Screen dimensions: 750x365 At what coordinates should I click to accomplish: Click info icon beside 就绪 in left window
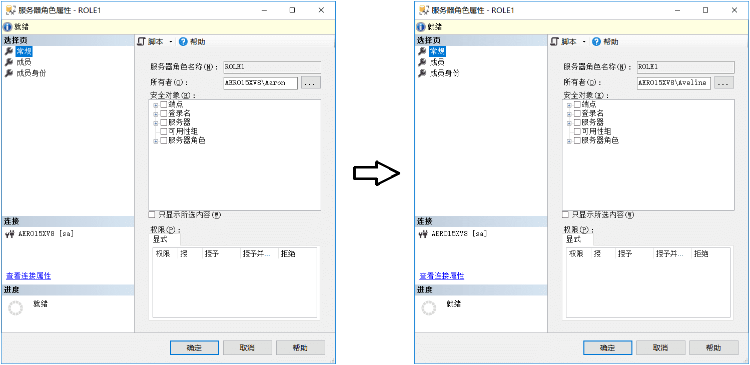coord(8,27)
